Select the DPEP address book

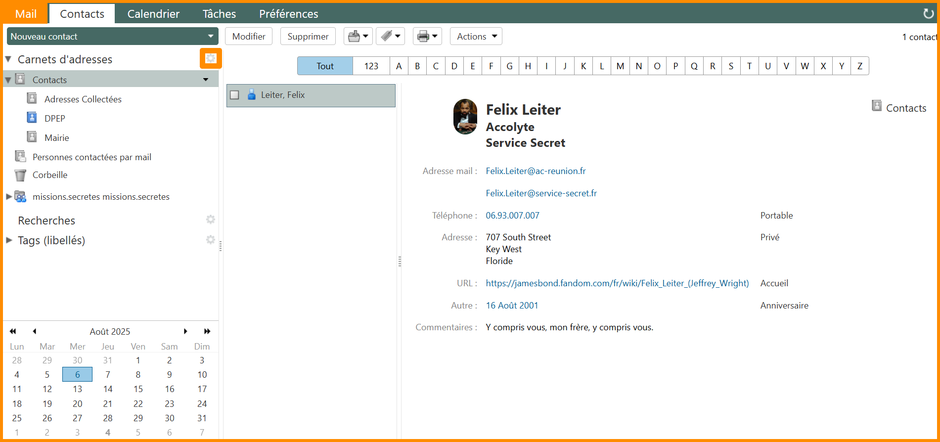click(54, 119)
